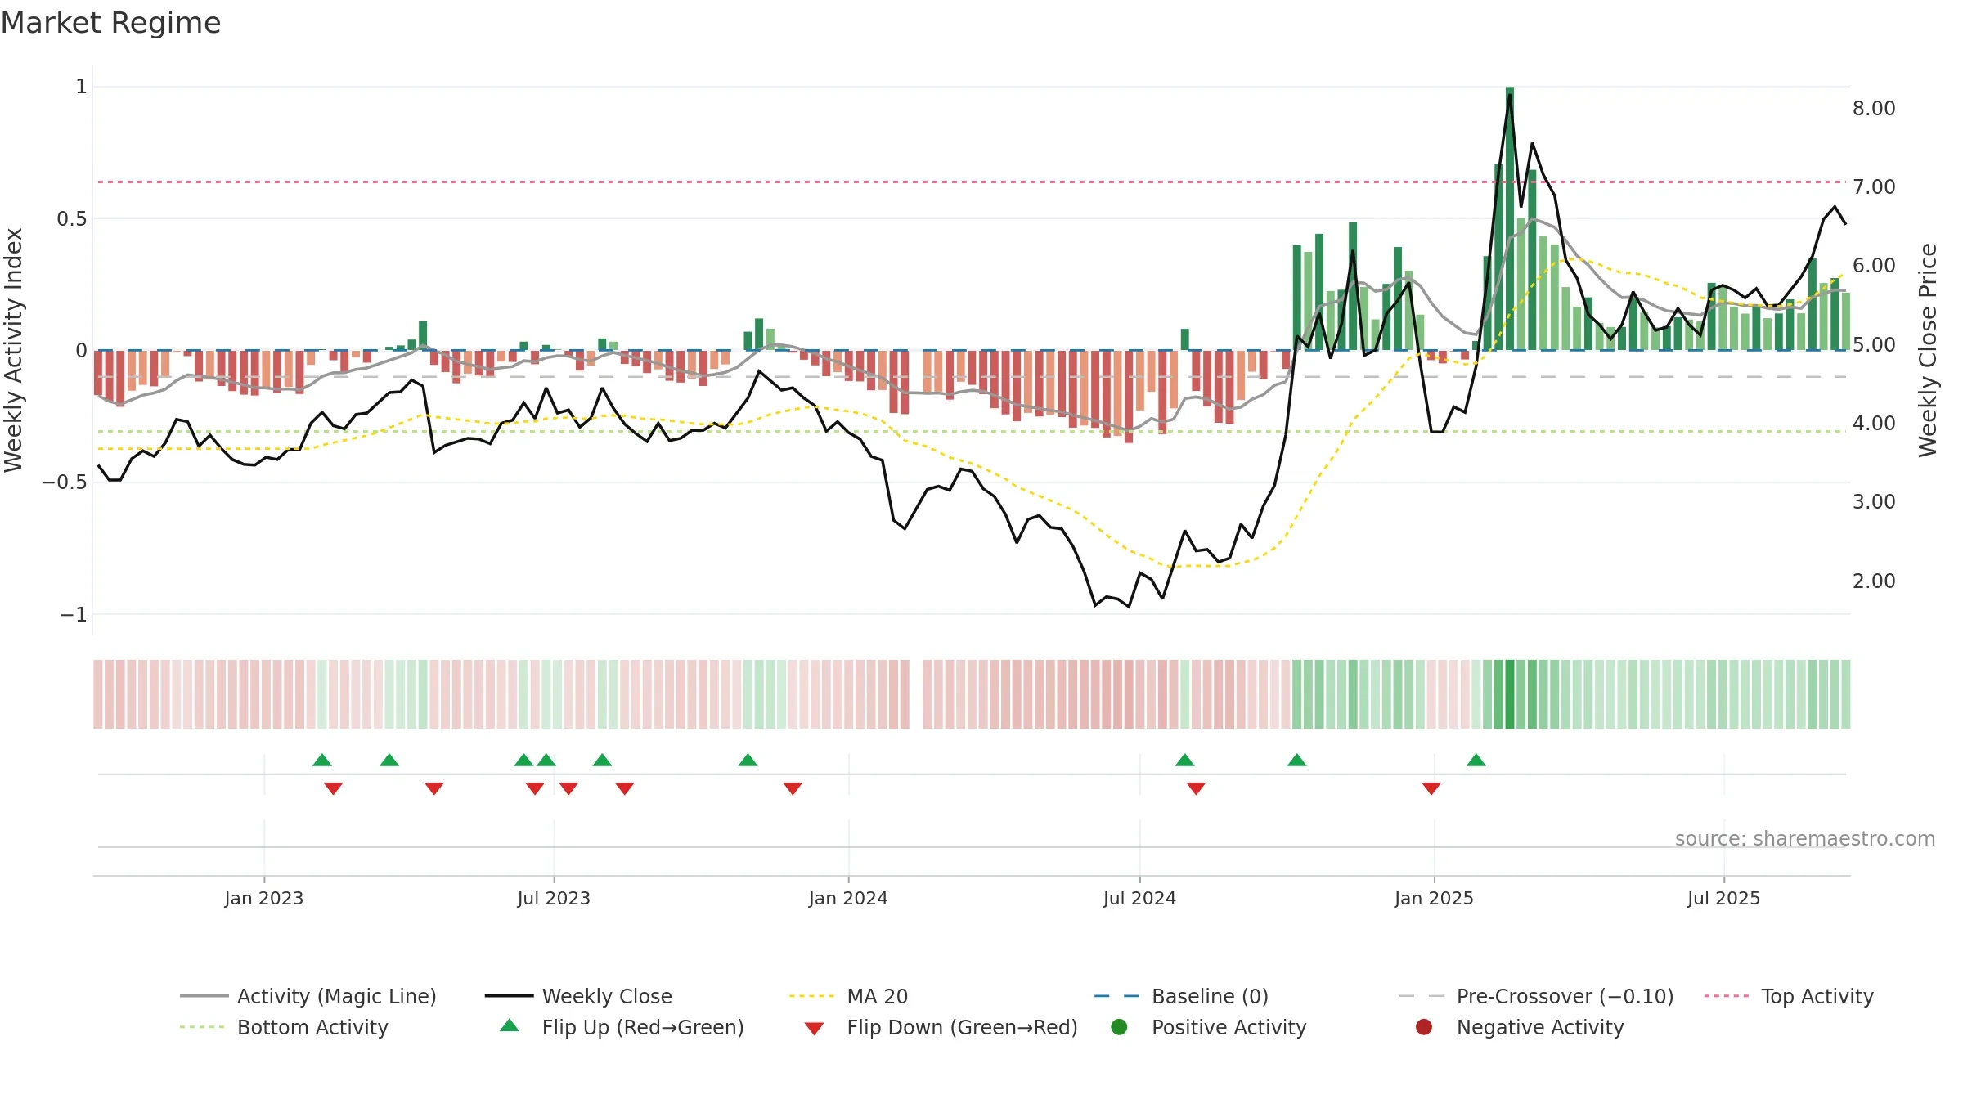Toggle the Top Activity legend entry

click(1789, 996)
